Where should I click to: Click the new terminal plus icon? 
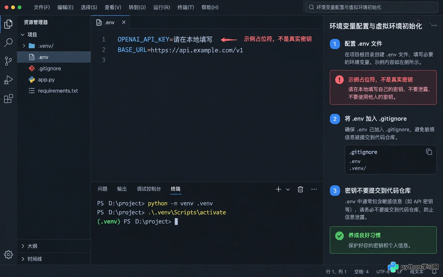point(278,189)
